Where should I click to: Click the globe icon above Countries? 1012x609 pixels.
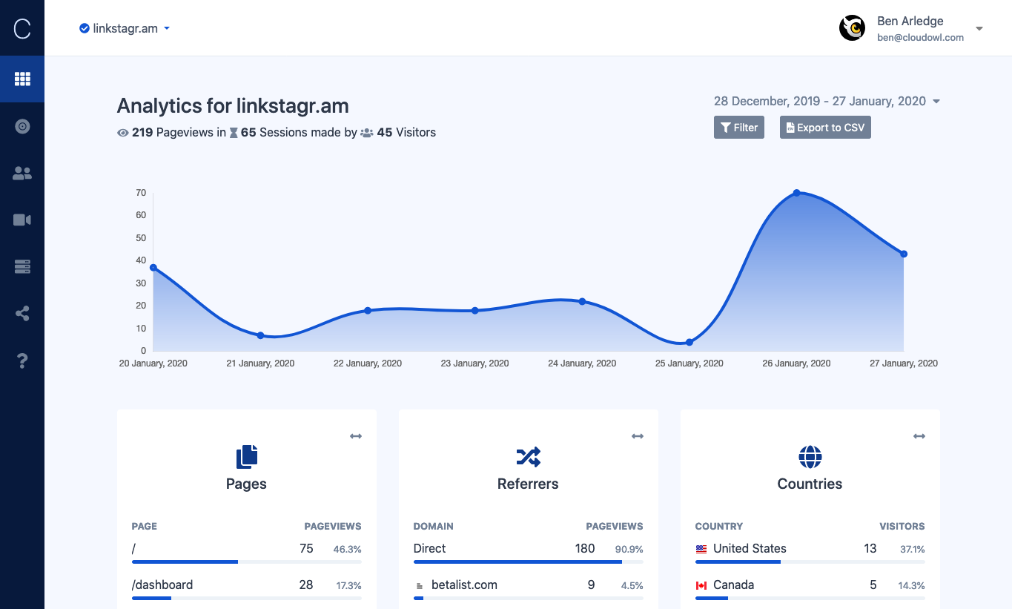click(x=810, y=457)
